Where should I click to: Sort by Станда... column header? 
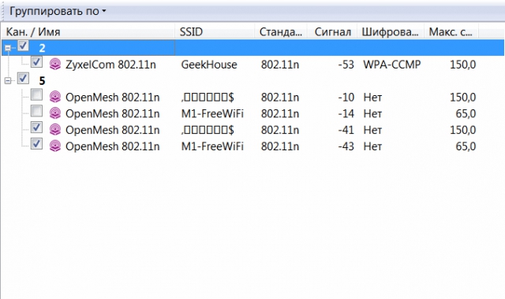(281, 31)
